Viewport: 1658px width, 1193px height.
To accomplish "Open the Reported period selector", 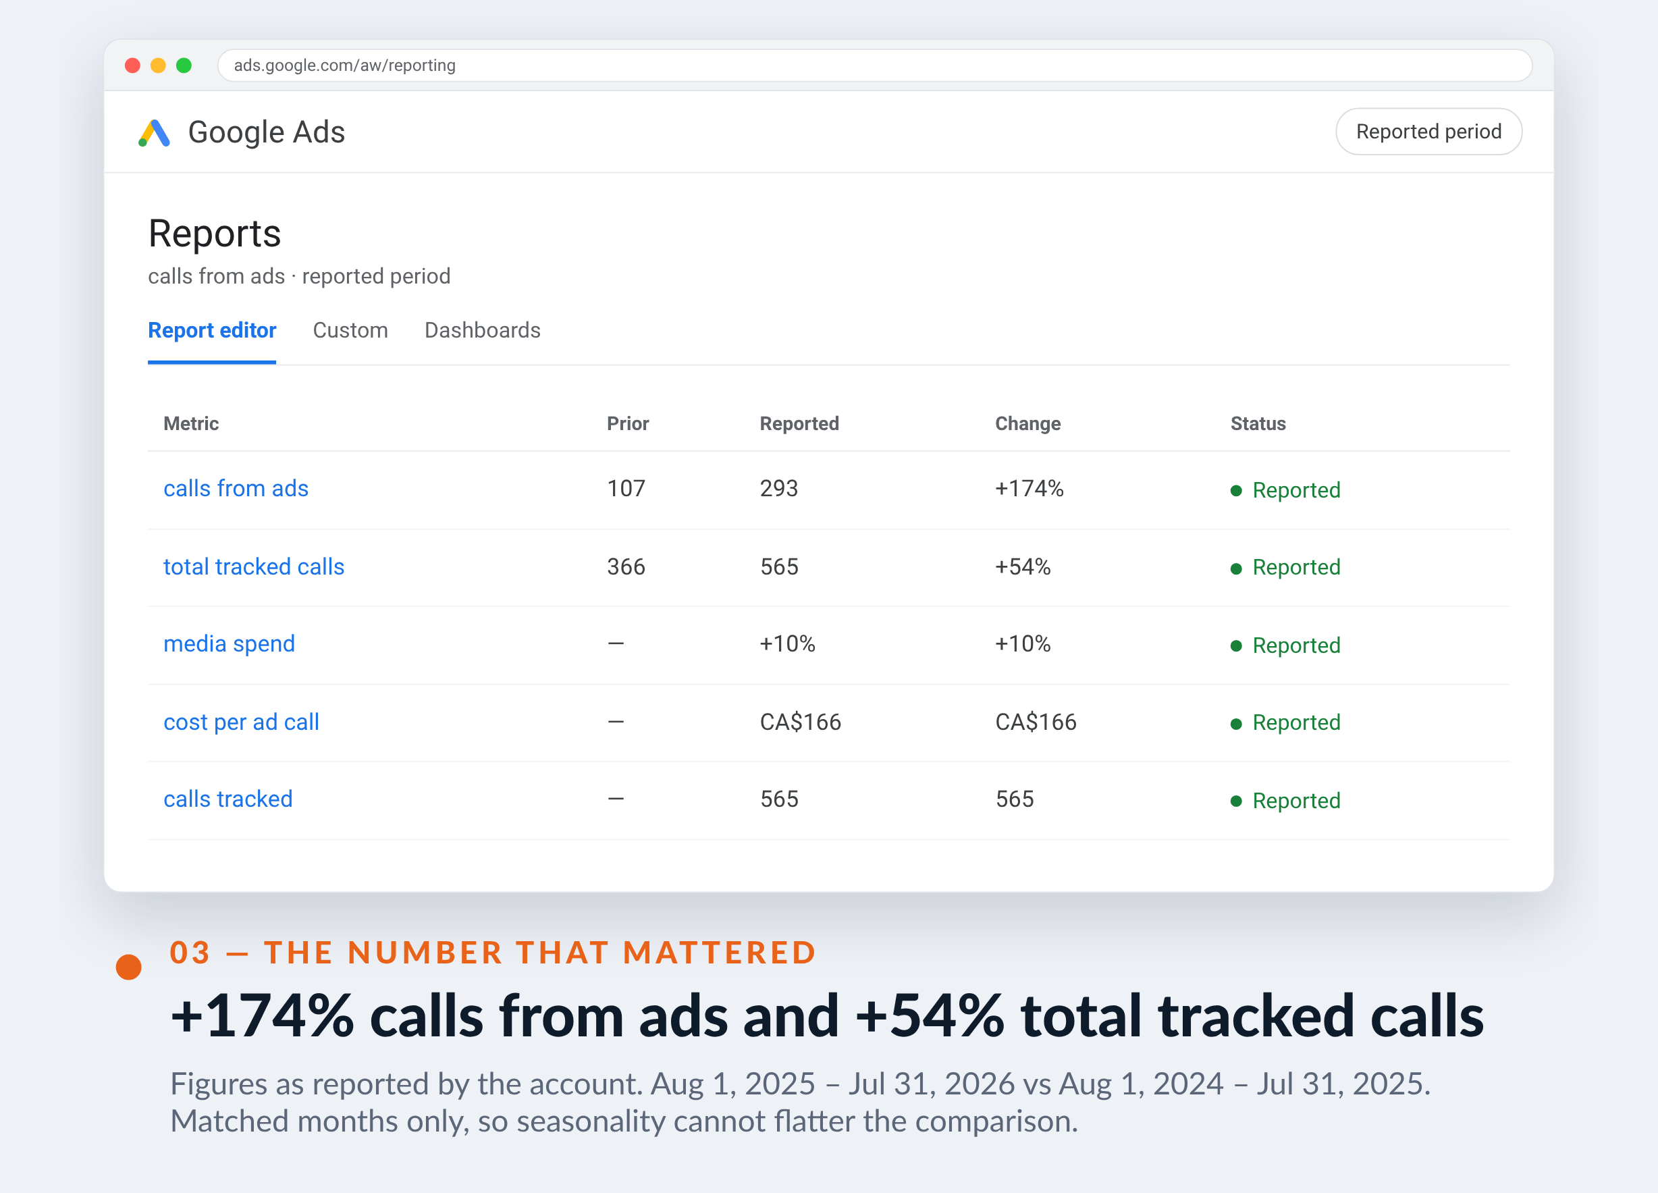I will tap(1428, 132).
